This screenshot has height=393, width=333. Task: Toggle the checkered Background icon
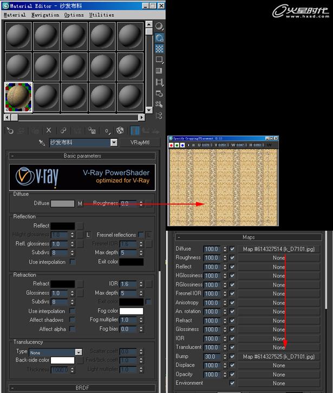click(x=159, y=49)
